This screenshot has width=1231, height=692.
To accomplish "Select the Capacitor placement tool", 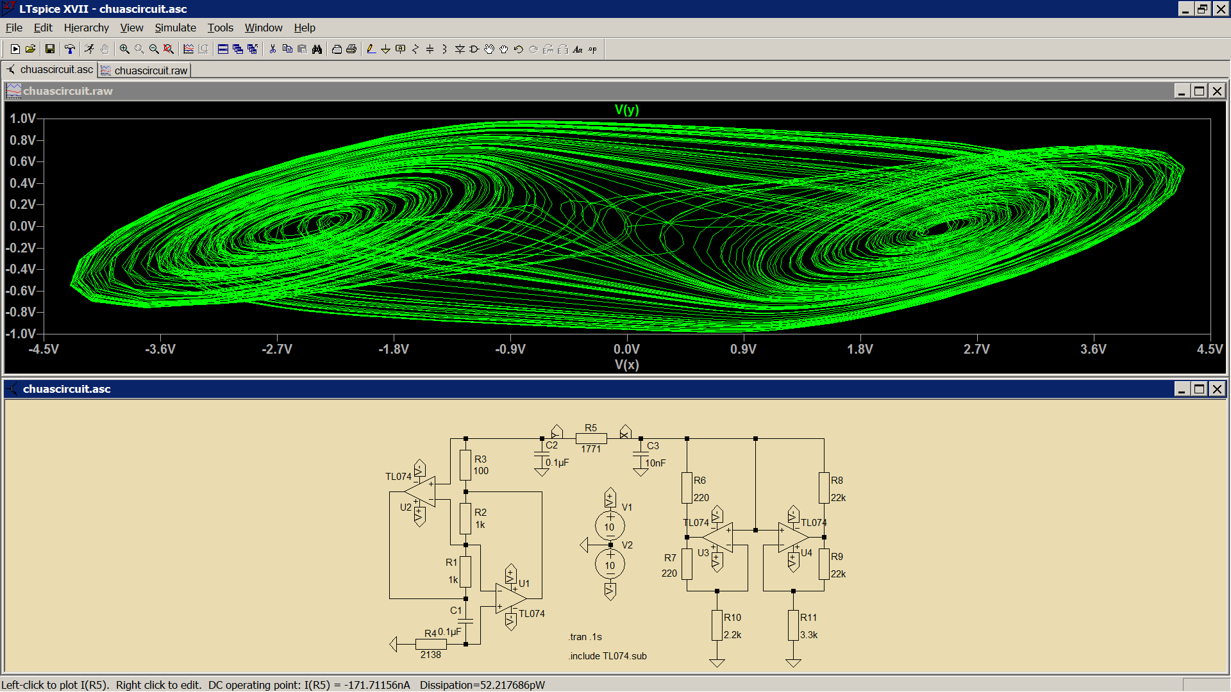I will coord(430,49).
